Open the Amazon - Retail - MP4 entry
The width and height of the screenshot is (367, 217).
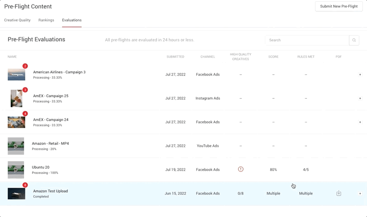(50, 143)
